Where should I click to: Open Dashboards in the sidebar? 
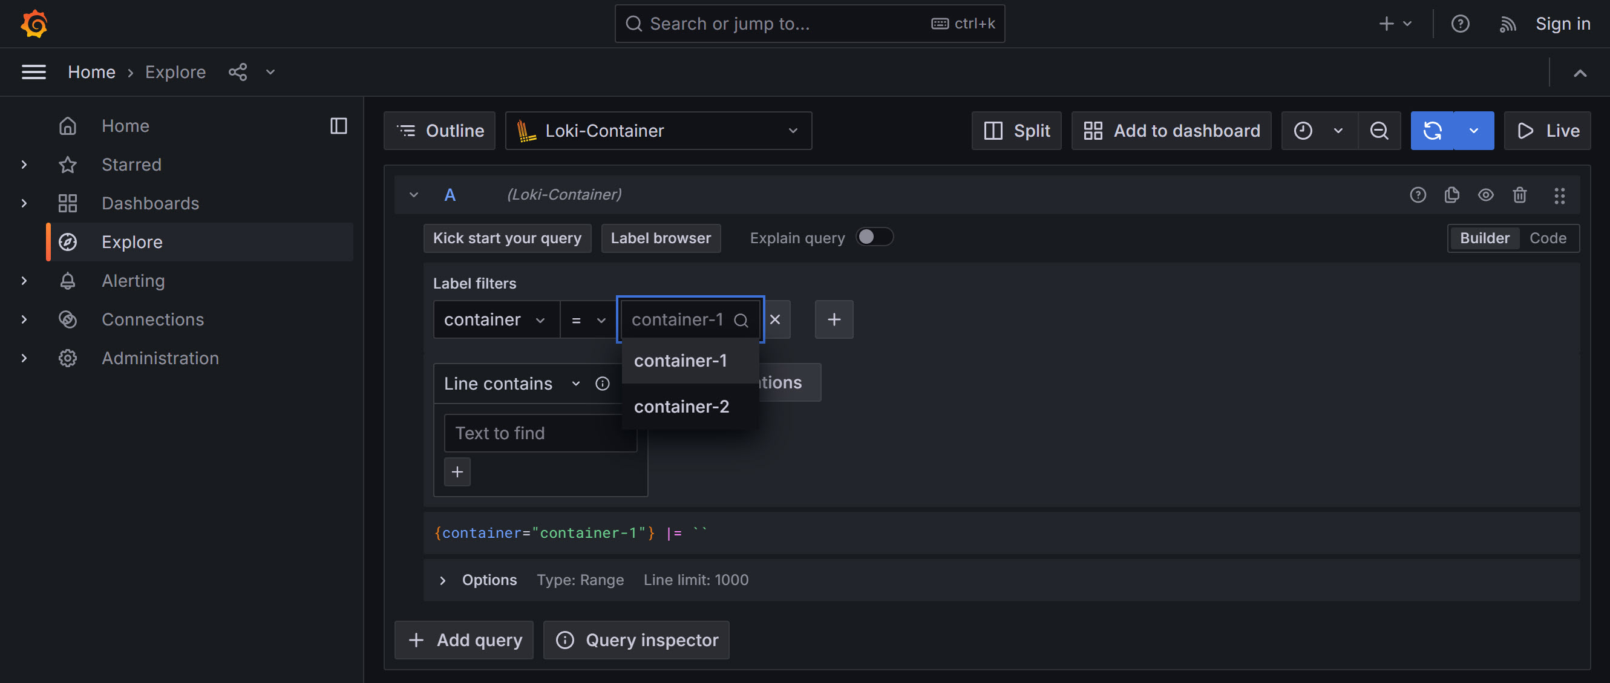(150, 203)
